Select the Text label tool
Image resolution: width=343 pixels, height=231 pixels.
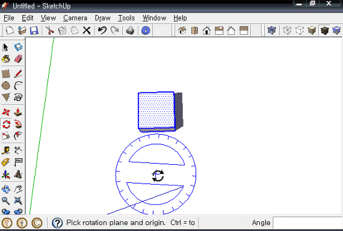coord(18,162)
